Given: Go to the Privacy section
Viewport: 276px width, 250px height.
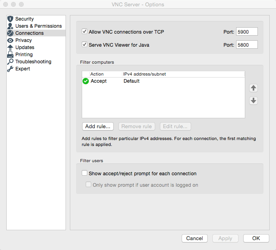Looking at the screenshot, I should tap(36, 40).
